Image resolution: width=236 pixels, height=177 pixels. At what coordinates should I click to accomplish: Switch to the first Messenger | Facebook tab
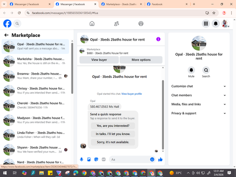30,4
